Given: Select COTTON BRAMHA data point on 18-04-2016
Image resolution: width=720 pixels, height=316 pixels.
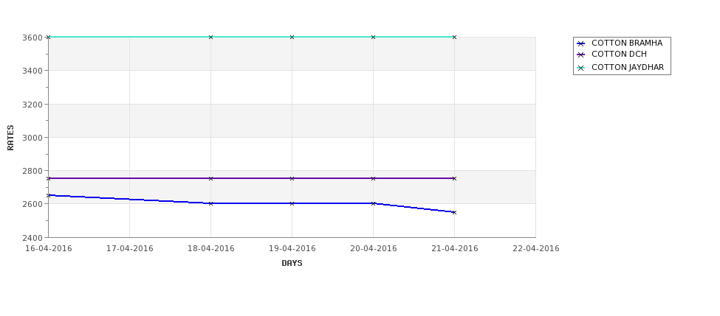Looking at the screenshot, I should [x=210, y=203].
